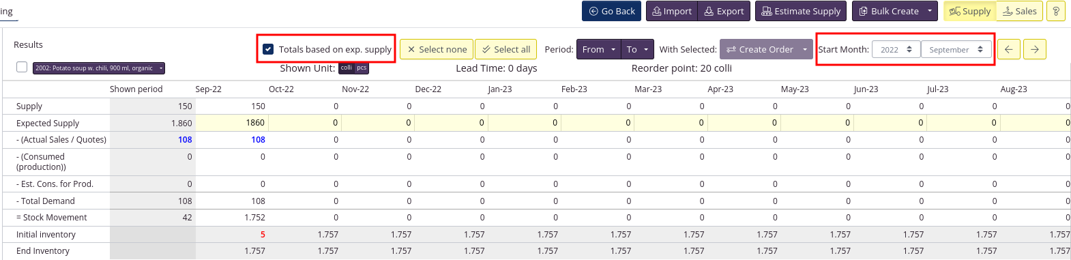
Task: Open the Start Month year selector 2022
Action: coord(896,49)
